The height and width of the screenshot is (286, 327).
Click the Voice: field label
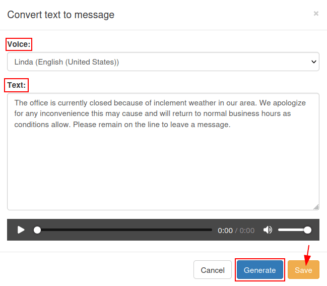[x=19, y=44]
